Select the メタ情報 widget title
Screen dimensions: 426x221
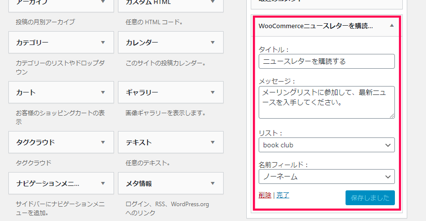tap(139, 183)
